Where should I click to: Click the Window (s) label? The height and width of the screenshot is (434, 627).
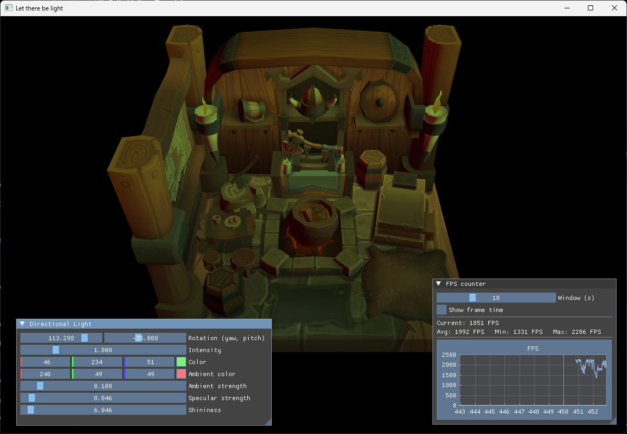(576, 298)
